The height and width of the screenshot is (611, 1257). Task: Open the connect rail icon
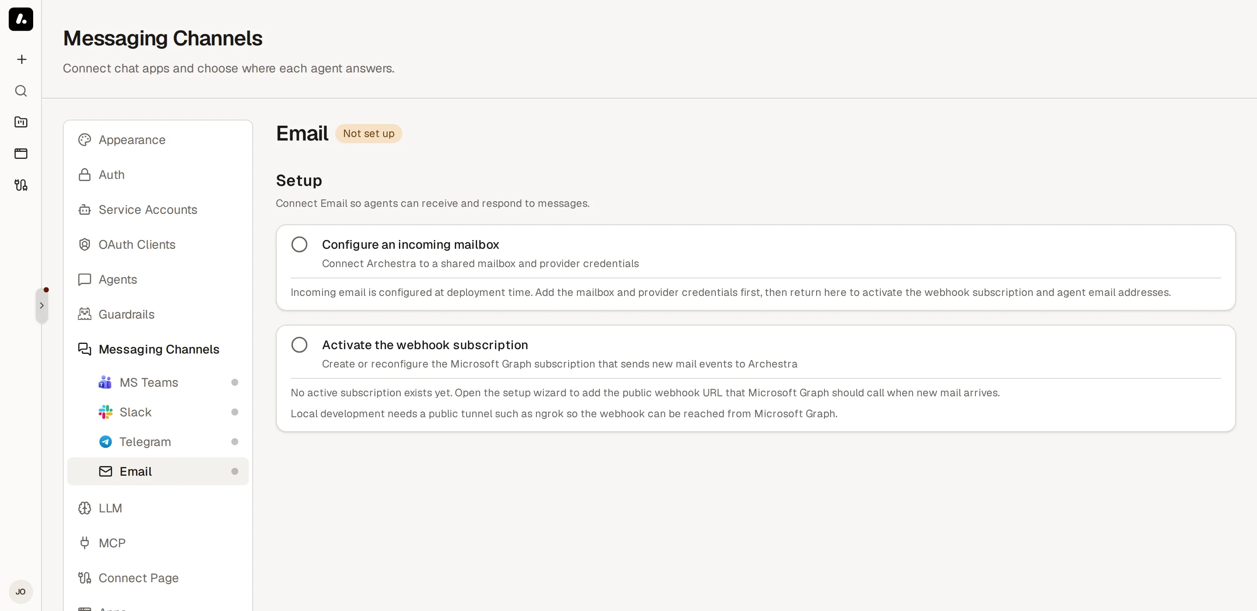point(21,185)
